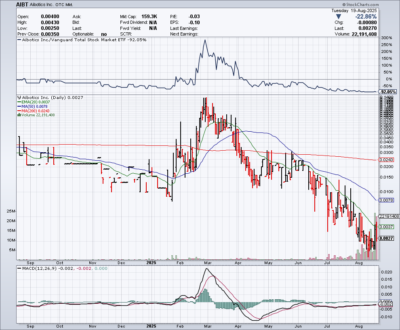The image size is (400, 330).
Task: Click the red 0.0243 price axis tag
Action: (386, 160)
